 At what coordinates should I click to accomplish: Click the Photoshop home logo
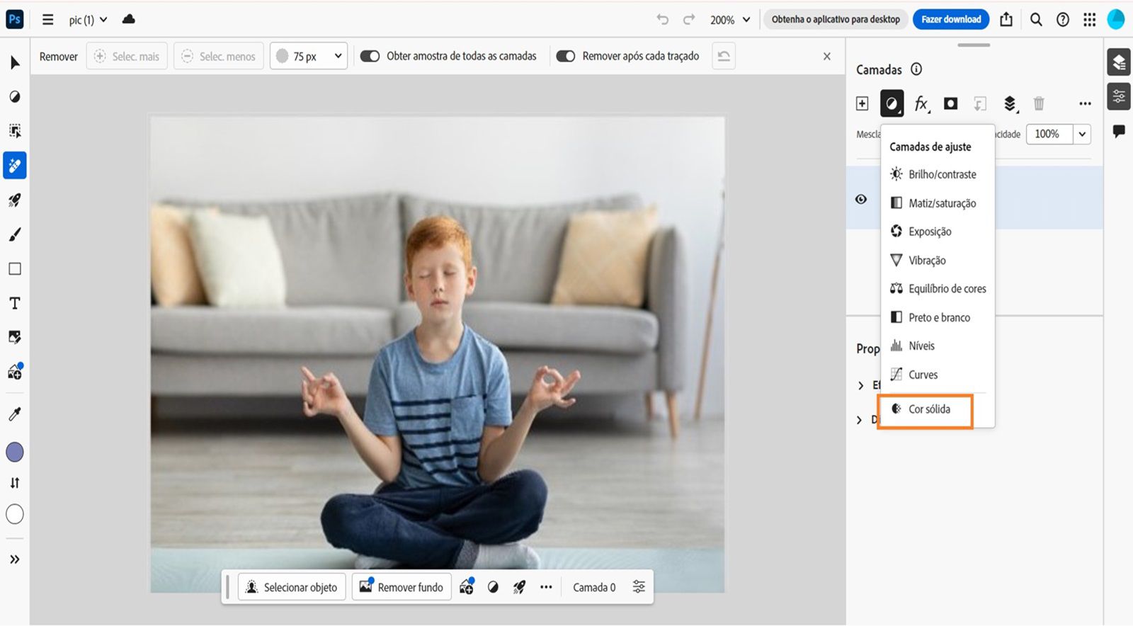point(14,19)
